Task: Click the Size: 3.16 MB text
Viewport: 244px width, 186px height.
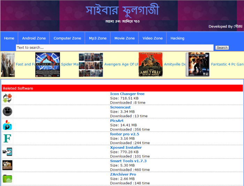Action: coord(122,139)
